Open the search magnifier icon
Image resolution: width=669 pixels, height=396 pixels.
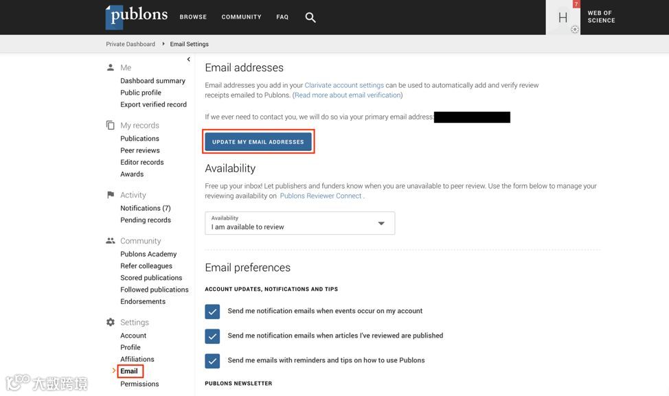coord(310,17)
